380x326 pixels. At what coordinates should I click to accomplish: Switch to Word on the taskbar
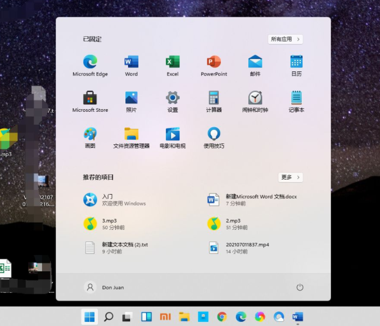pyautogui.click(x=298, y=317)
